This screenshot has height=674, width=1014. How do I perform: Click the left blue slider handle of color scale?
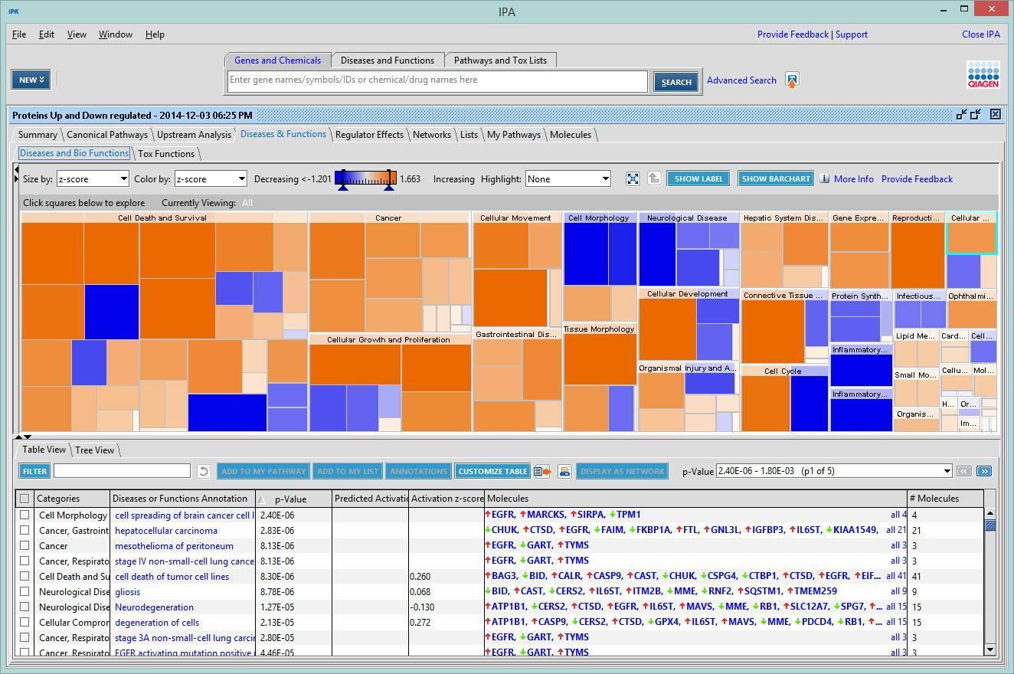click(343, 187)
